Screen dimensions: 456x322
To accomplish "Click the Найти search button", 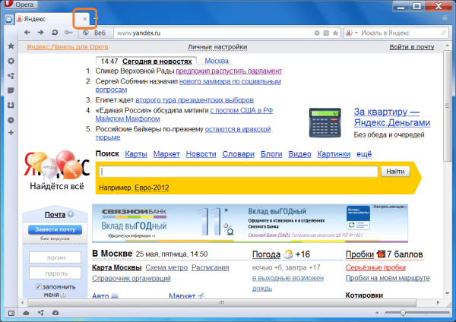I will (395, 172).
